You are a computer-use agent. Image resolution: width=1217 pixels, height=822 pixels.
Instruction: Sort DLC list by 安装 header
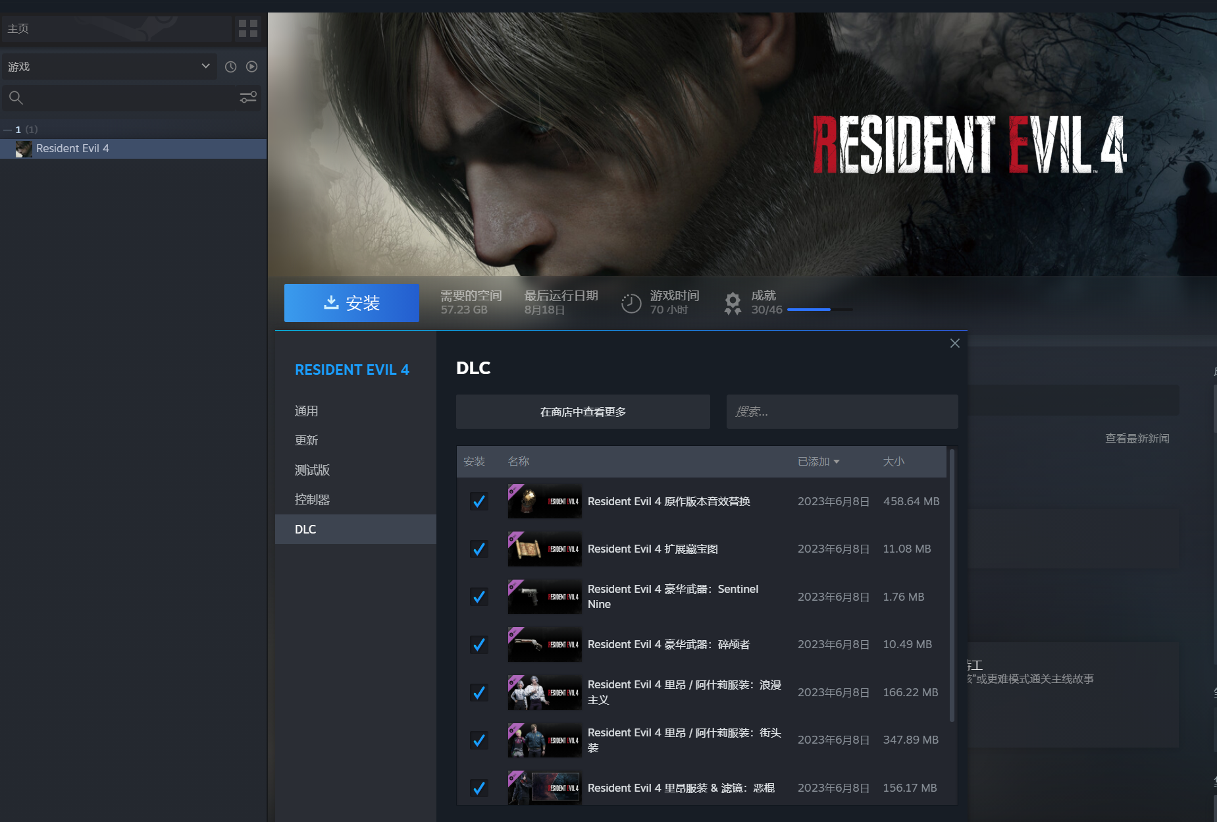tap(474, 462)
